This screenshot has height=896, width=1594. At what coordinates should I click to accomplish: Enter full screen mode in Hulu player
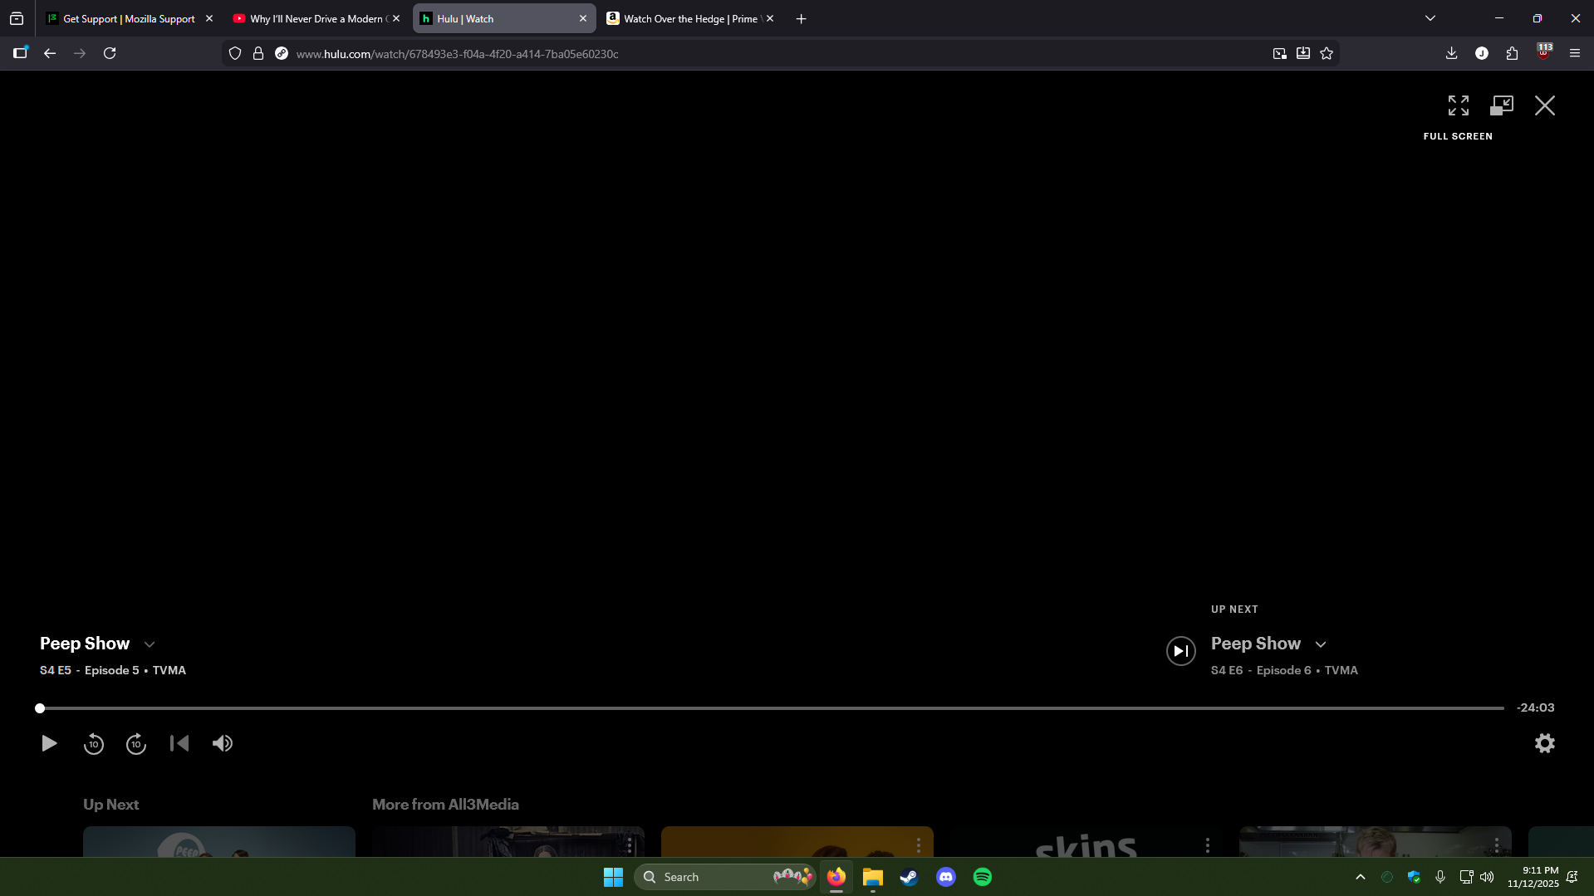(x=1459, y=105)
